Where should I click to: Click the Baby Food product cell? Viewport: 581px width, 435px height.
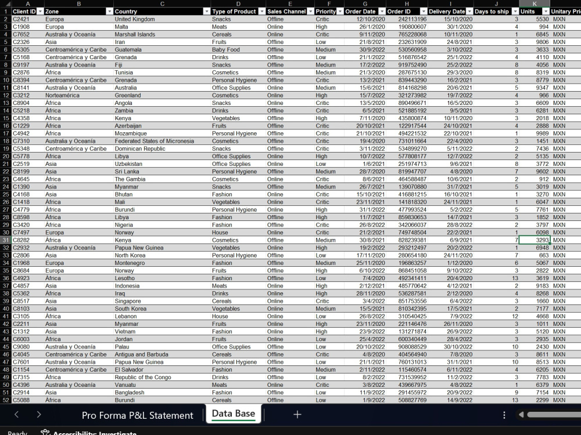[x=238, y=49]
